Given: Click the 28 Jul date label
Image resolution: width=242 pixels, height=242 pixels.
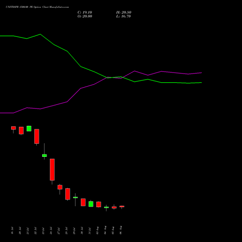Looking at the screenshot, I should (x=67, y=230).
